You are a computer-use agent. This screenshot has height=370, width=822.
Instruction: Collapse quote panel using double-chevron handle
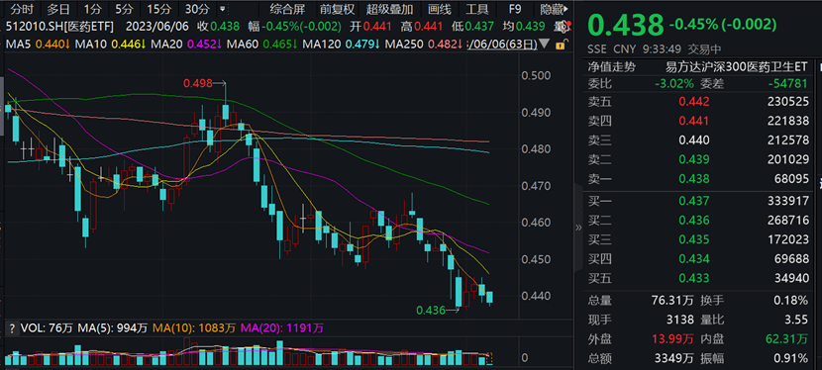click(578, 228)
